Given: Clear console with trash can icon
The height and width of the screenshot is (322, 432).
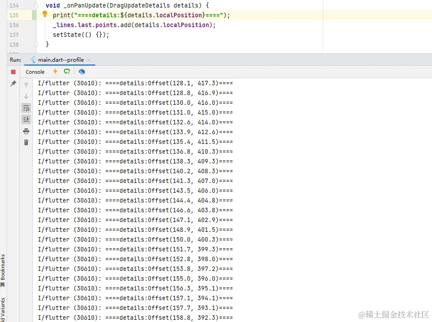Looking at the screenshot, I should coord(26,142).
